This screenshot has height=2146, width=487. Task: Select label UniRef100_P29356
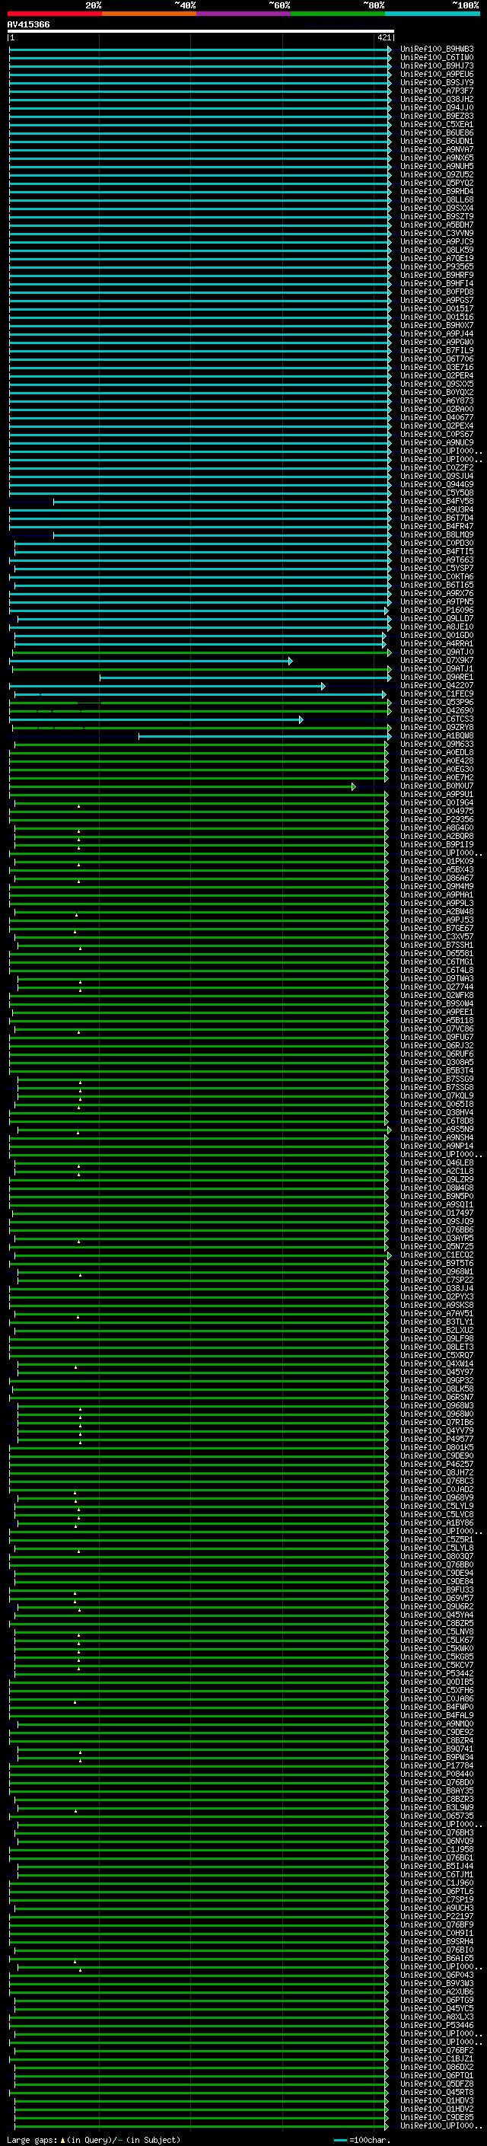[437, 820]
